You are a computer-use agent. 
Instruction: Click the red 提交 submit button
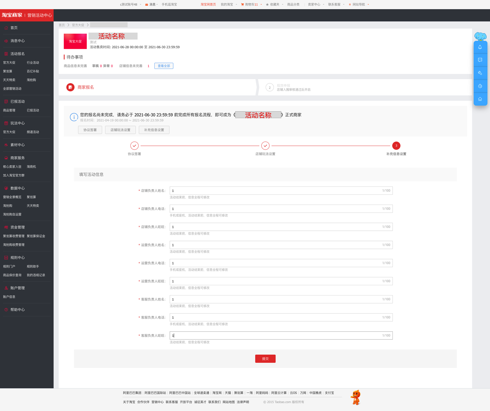pos(265,359)
